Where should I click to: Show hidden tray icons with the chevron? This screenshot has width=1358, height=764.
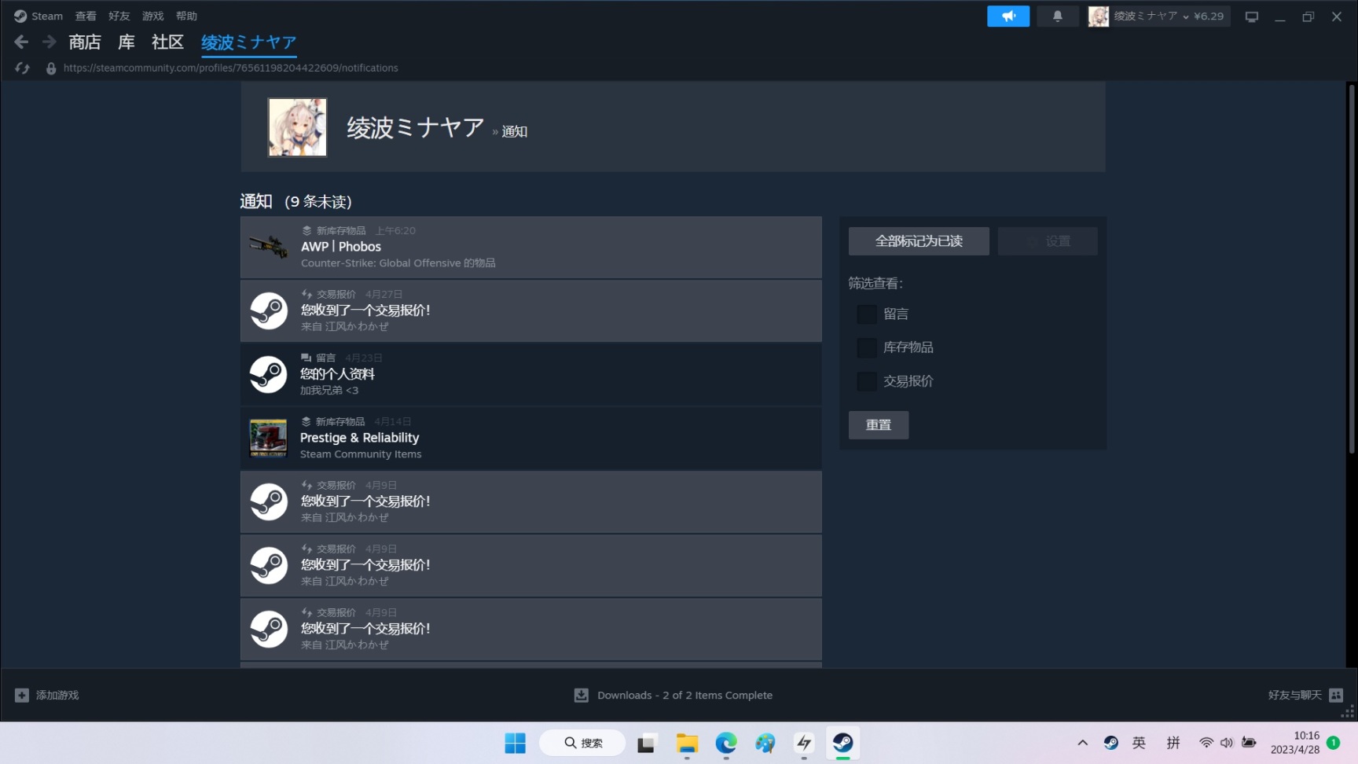(1083, 743)
